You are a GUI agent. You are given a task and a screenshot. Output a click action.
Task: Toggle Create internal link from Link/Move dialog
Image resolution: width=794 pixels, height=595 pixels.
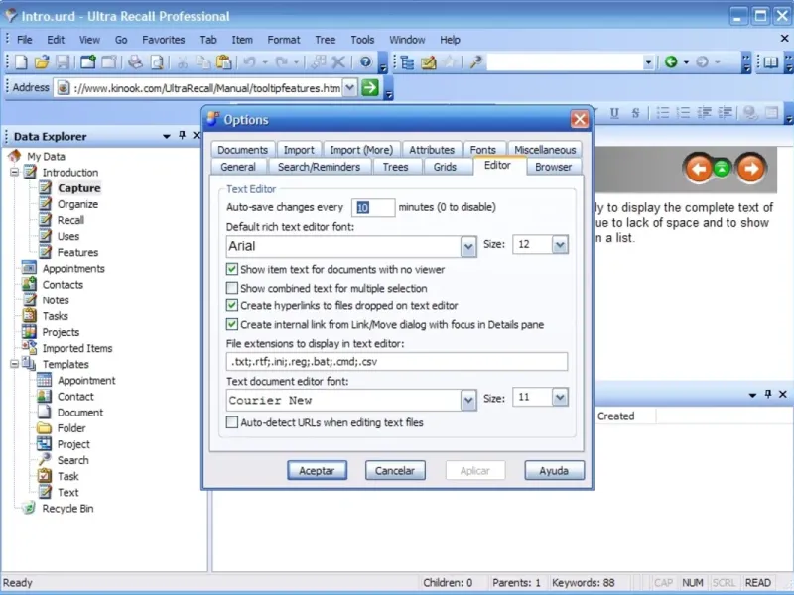pyautogui.click(x=232, y=324)
